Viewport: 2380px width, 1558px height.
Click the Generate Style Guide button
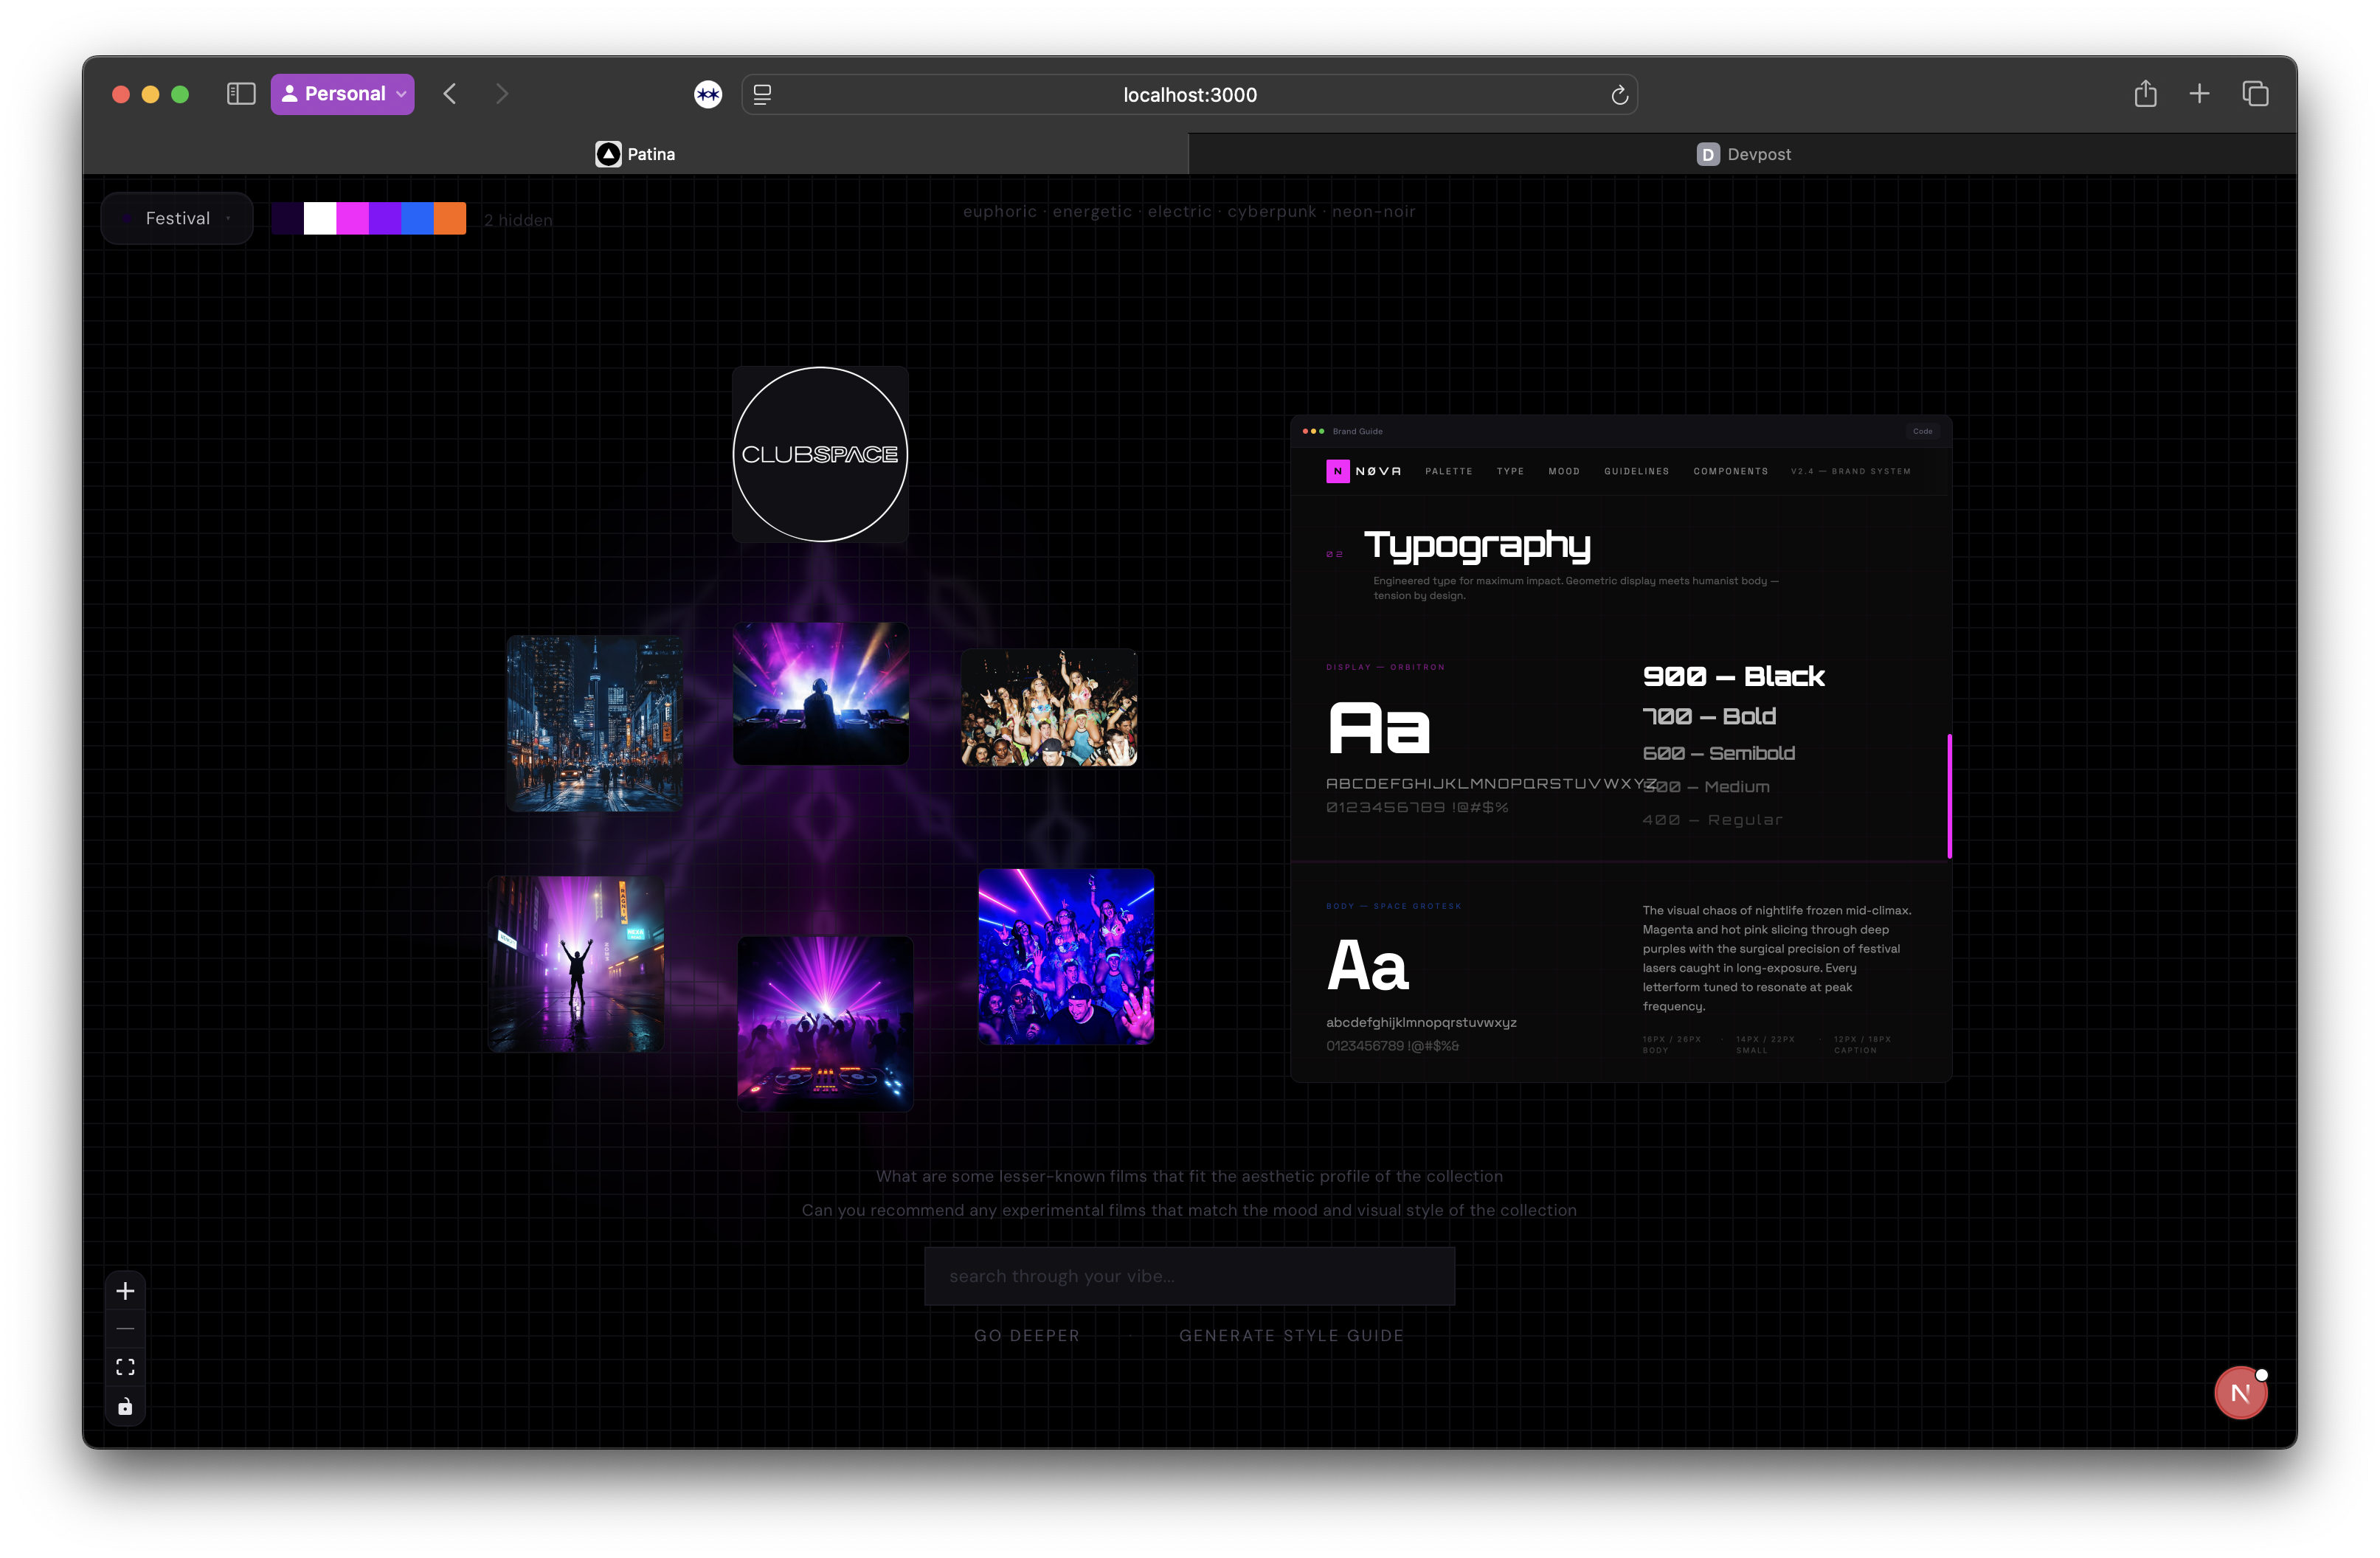pyautogui.click(x=1291, y=1336)
